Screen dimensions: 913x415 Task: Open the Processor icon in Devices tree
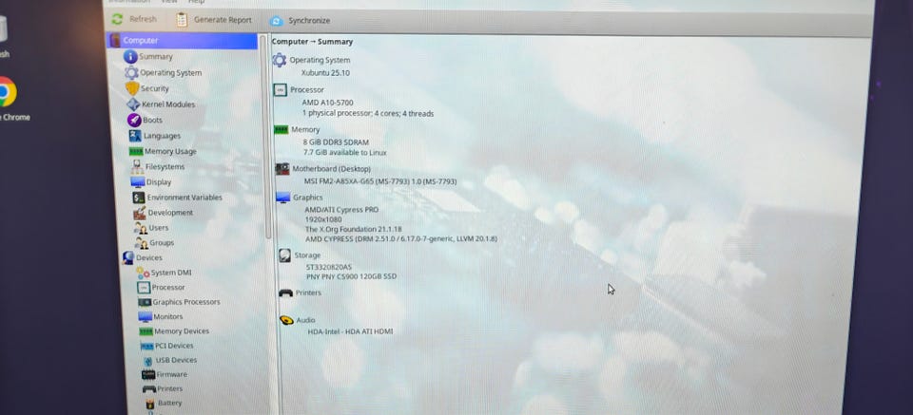tap(144, 287)
